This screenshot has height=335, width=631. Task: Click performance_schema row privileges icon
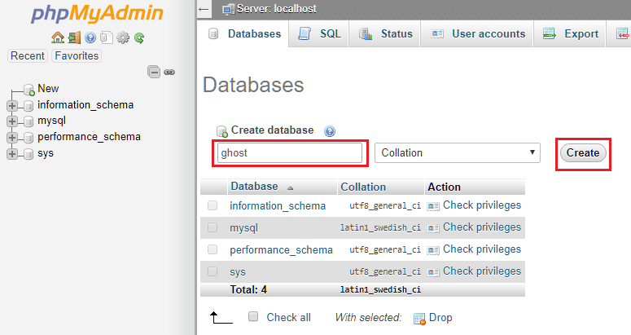(x=433, y=250)
